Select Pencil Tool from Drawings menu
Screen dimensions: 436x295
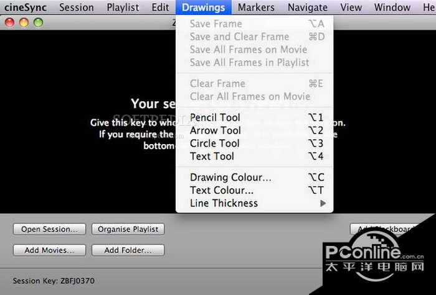[254, 117]
